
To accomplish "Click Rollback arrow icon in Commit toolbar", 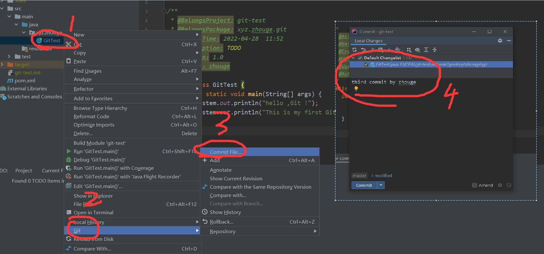I will click(363, 50).
